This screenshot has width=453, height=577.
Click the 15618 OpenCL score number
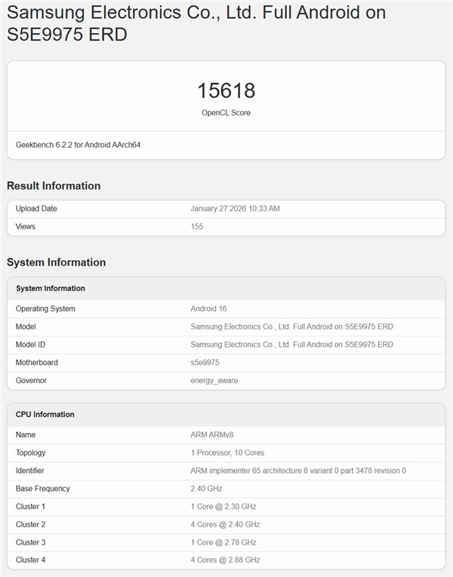(x=226, y=91)
